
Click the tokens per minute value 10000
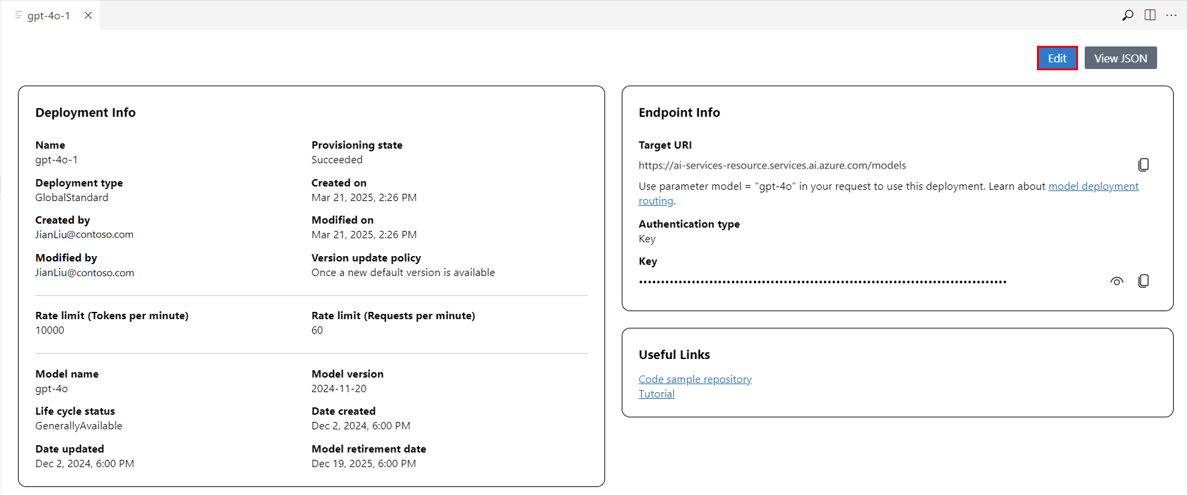coord(50,330)
